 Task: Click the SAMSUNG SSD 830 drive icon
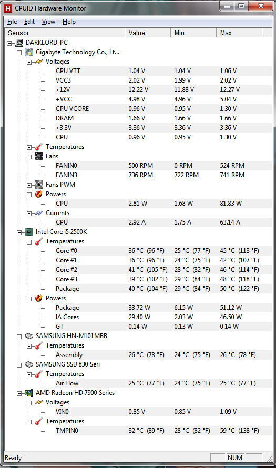click(29, 364)
